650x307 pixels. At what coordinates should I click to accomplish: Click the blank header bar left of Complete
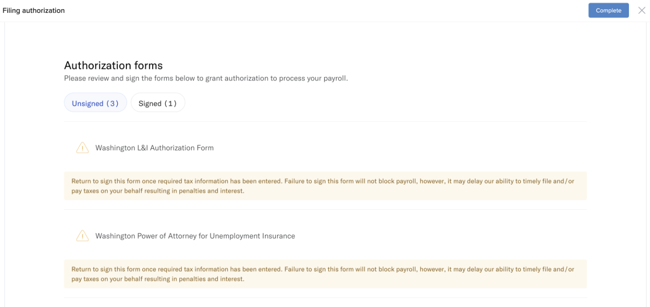tap(326, 11)
